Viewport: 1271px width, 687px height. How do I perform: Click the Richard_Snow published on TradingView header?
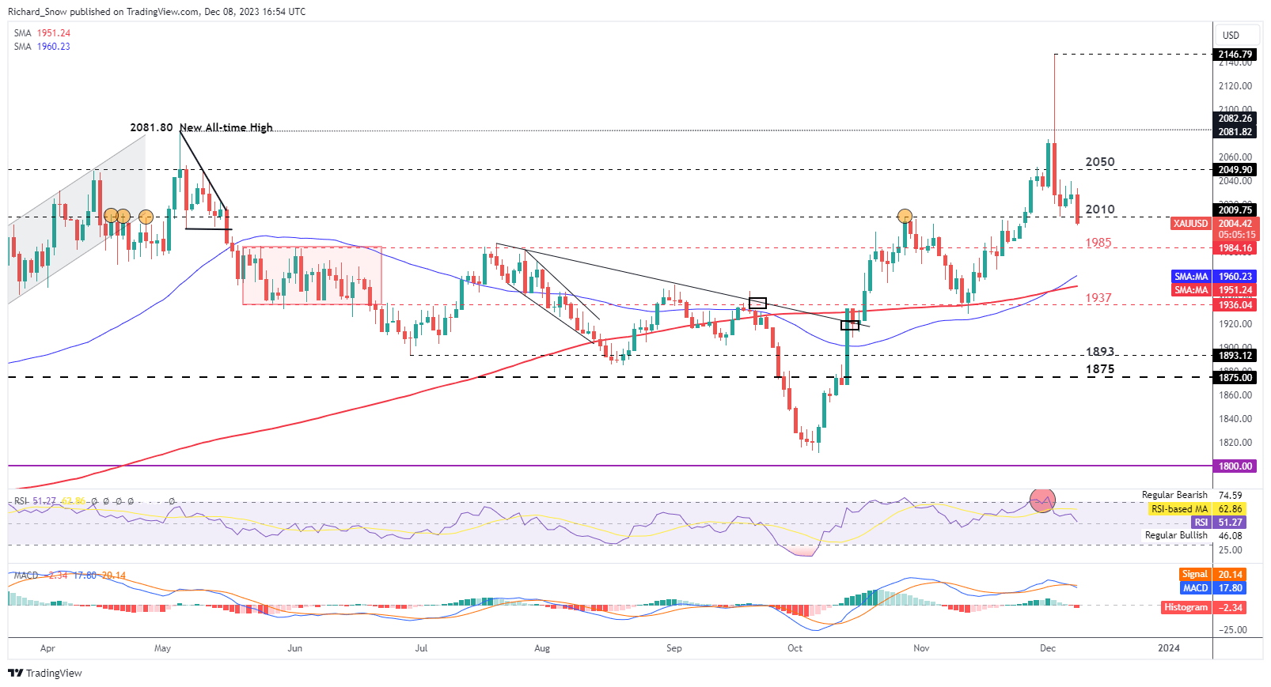coord(157,12)
